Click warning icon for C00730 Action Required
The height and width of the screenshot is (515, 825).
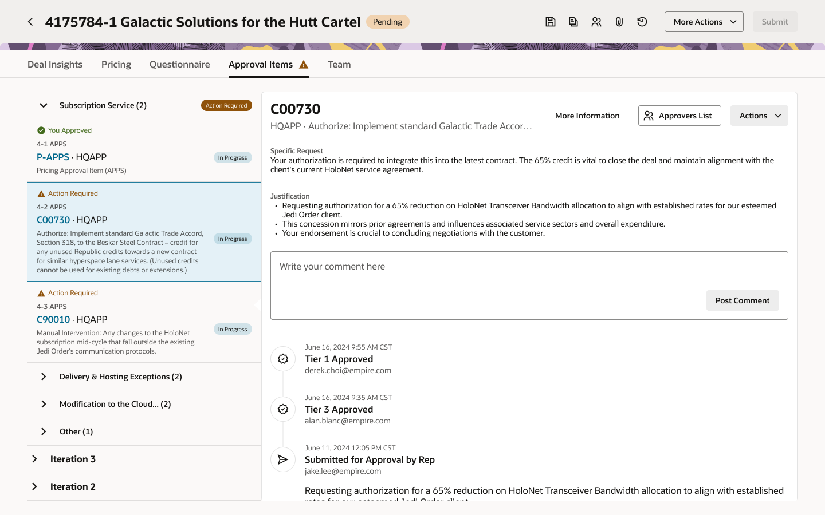pos(41,193)
